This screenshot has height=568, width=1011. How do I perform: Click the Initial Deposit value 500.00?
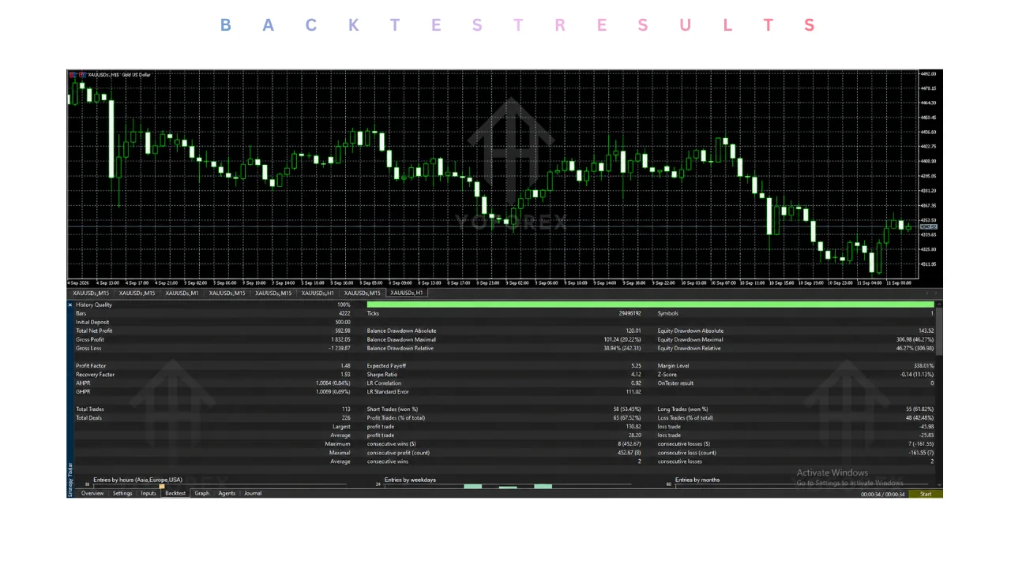click(342, 322)
